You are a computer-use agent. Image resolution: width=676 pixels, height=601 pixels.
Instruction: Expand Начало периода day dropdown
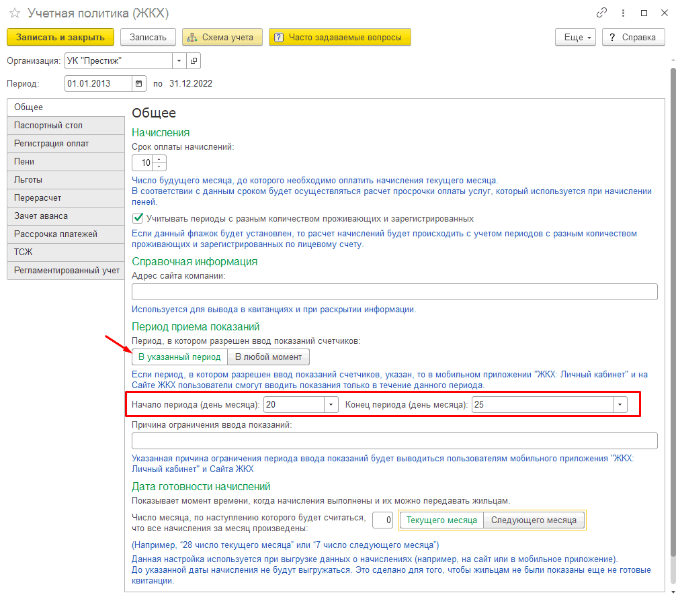point(331,405)
